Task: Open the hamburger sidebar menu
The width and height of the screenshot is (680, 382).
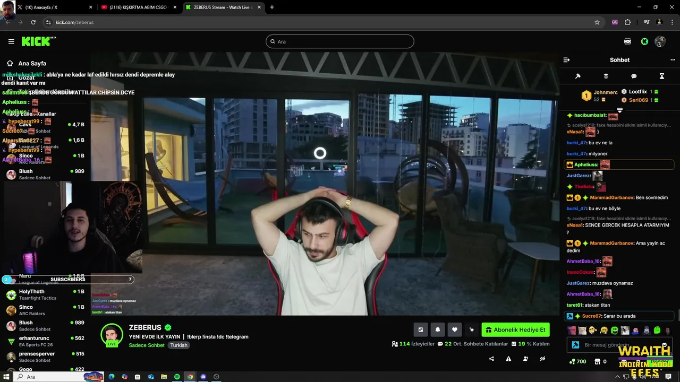Action: tap(11, 41)
